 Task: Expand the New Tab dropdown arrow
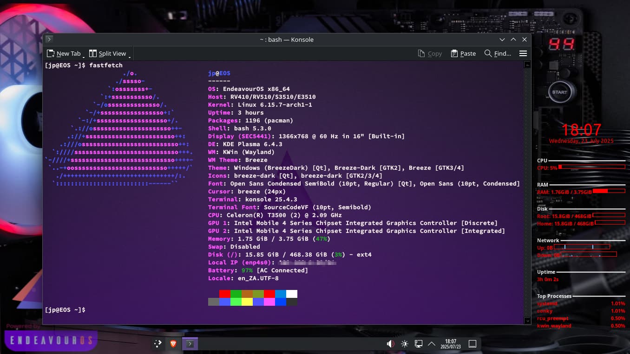click(x=84, y=57)
